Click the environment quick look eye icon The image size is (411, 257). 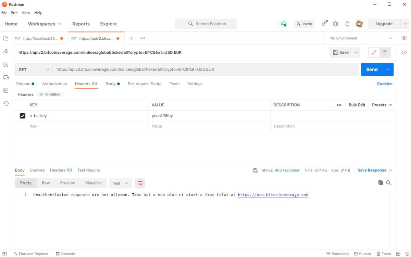click(404, 38)
